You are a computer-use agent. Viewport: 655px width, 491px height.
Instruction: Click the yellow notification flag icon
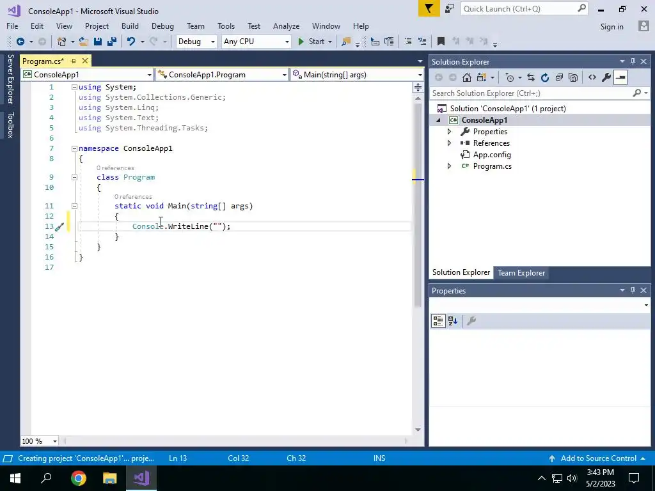[429, 8]
